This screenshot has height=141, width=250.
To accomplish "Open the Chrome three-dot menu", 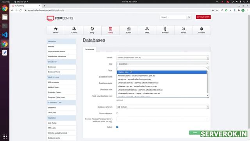I will 247,10.
